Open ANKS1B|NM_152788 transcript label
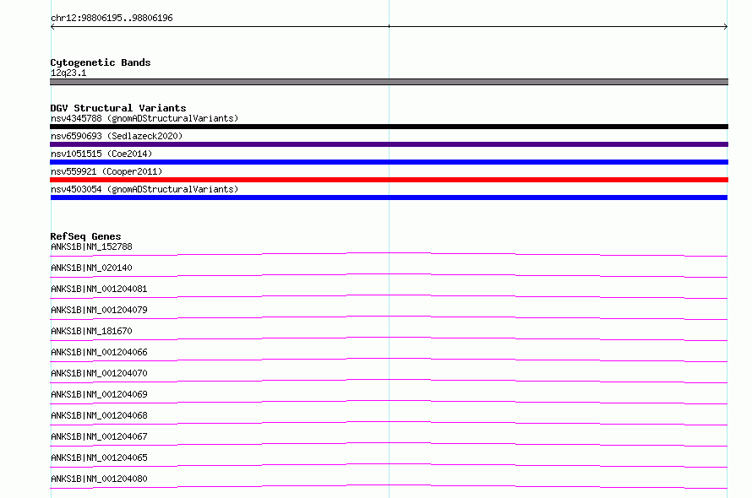 91,246
